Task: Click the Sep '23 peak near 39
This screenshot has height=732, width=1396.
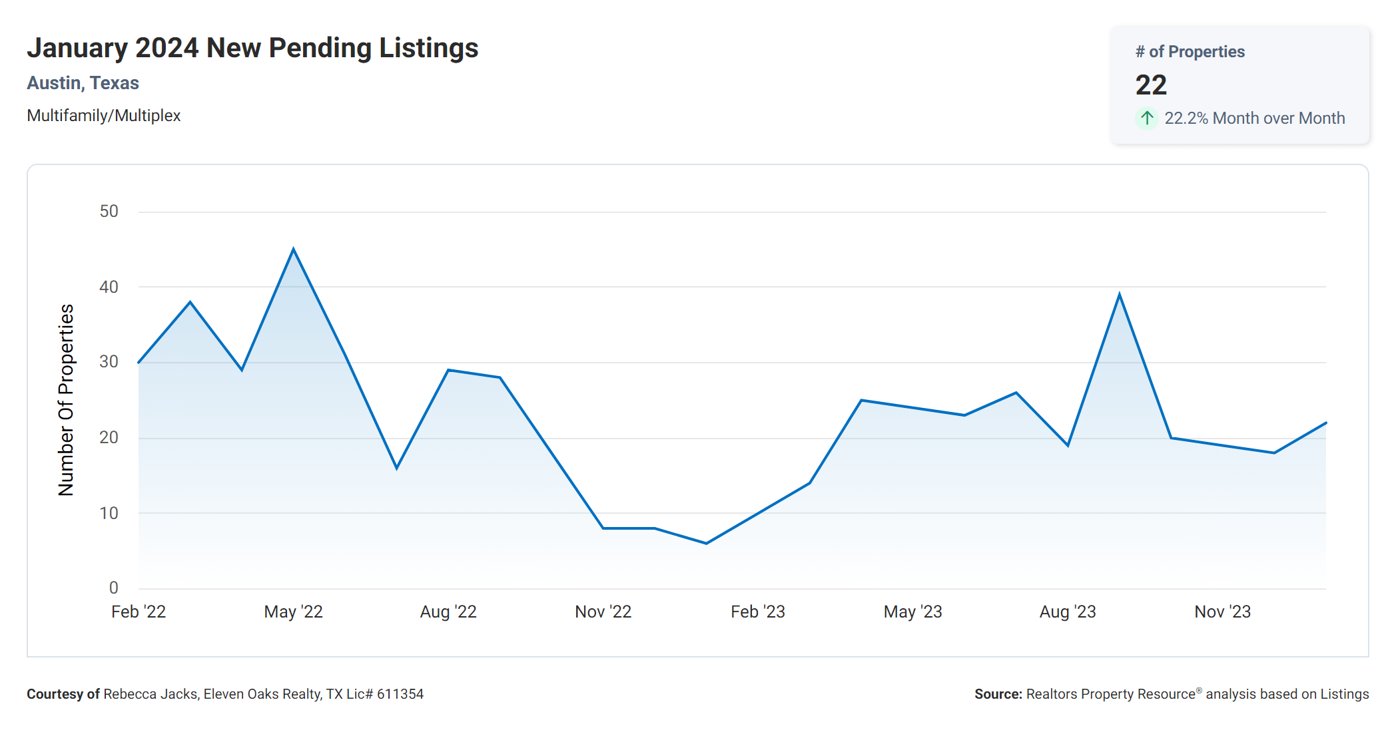Action: [1120, 294]
